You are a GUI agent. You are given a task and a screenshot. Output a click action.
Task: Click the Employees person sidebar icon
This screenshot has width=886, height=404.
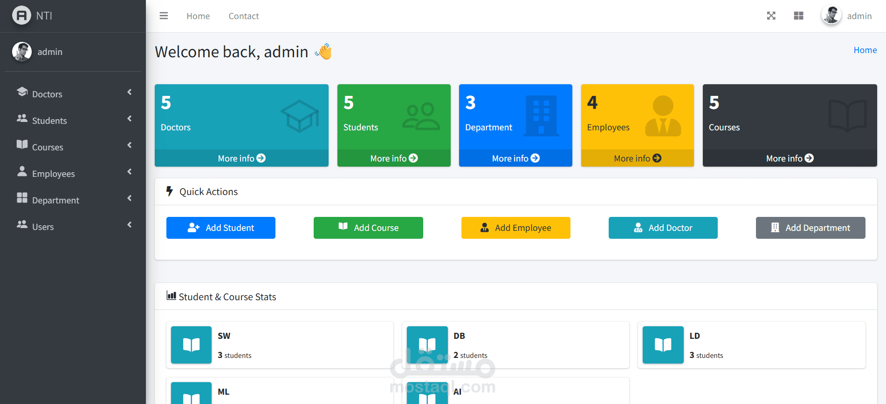(22, 171)
